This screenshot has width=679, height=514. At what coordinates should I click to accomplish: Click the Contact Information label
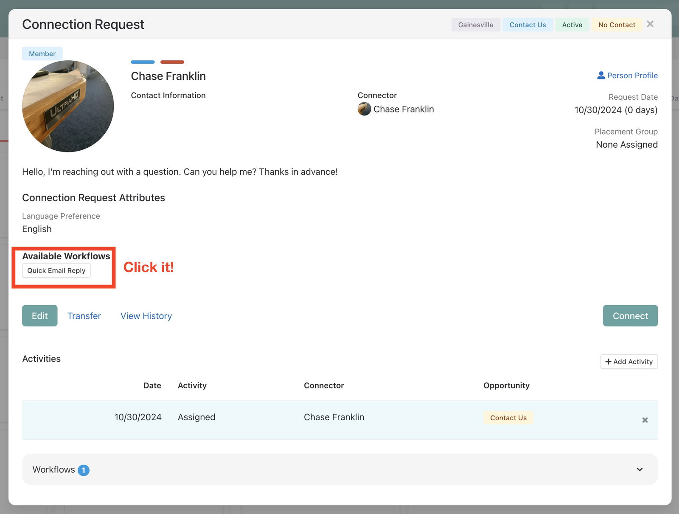pos(168,95)
